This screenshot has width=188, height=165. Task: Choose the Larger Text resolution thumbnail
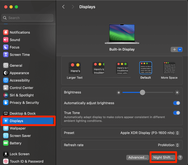pyautogui.click(x=75, y=68)
